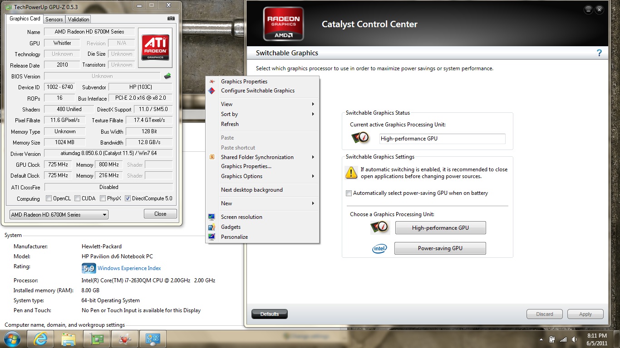620x348 pixels.
Task: Open Internet Explorer from taskbar
Action: (x=41, y=339)
